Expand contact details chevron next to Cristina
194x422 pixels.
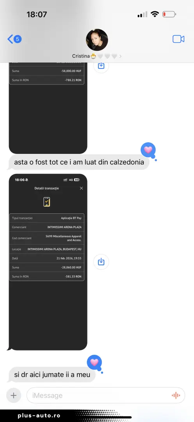coord(120,56)
